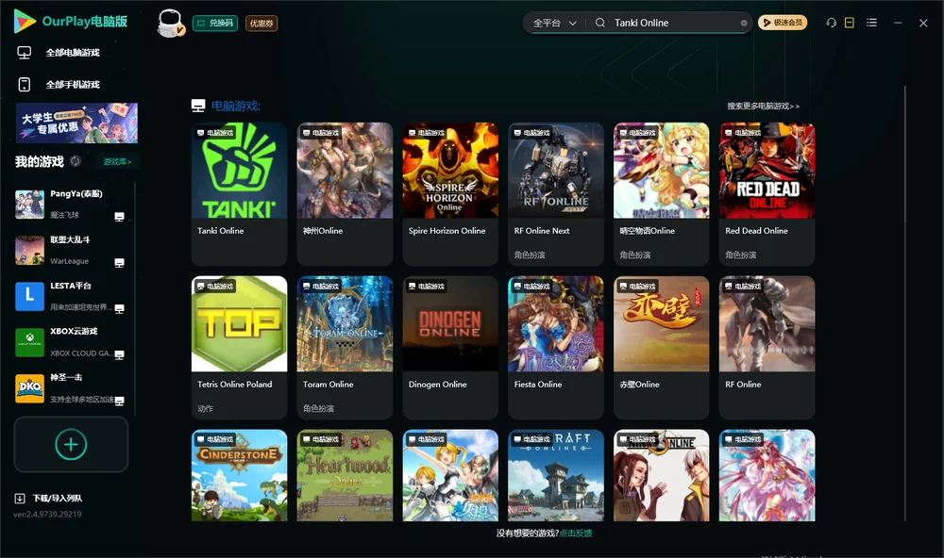Screen dimensions: 944x558
Task: Open the 优惠券 coupon button
Action: 261,24
